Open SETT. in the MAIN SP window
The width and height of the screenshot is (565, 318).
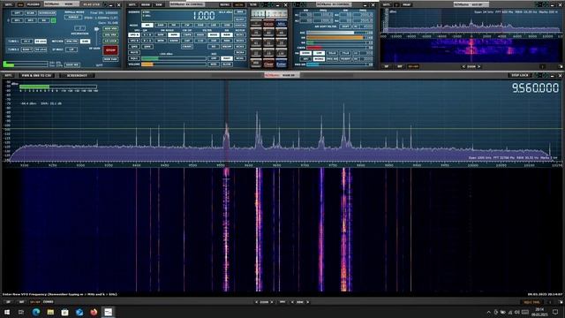pyautogui.click(x=8, y=75)
